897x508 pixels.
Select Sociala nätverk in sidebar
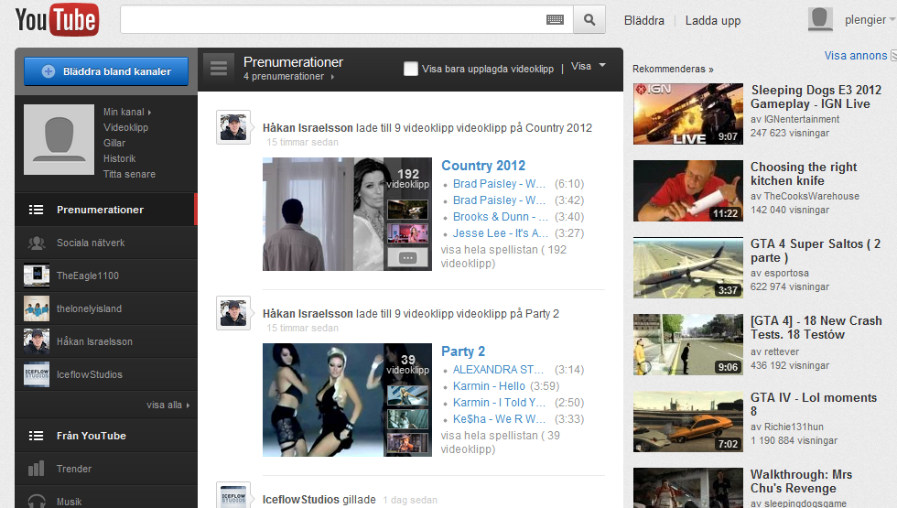(106, 243)
